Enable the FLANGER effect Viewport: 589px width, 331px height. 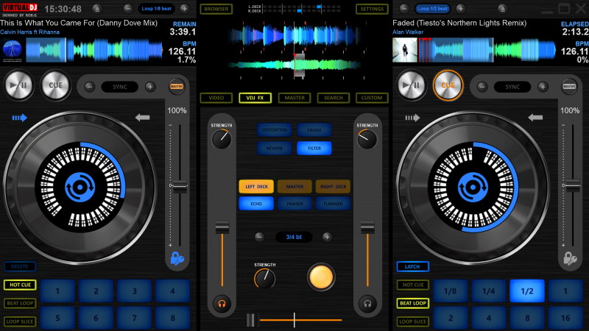click(334, 204)
